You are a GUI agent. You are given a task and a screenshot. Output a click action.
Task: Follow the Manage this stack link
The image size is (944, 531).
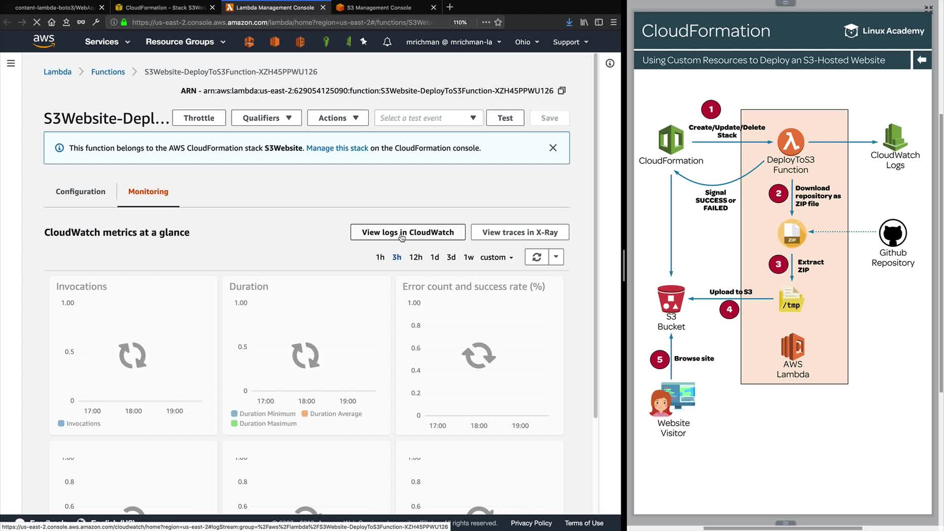point(337,148)
